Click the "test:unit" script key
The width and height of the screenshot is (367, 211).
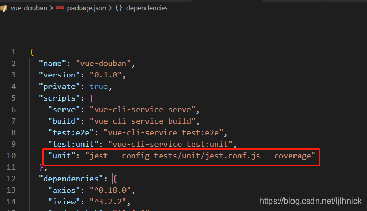(73, 145)
